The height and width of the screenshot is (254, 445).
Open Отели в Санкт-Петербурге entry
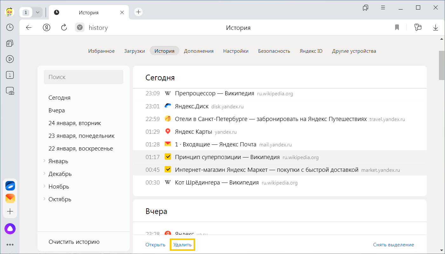(271, 119)
